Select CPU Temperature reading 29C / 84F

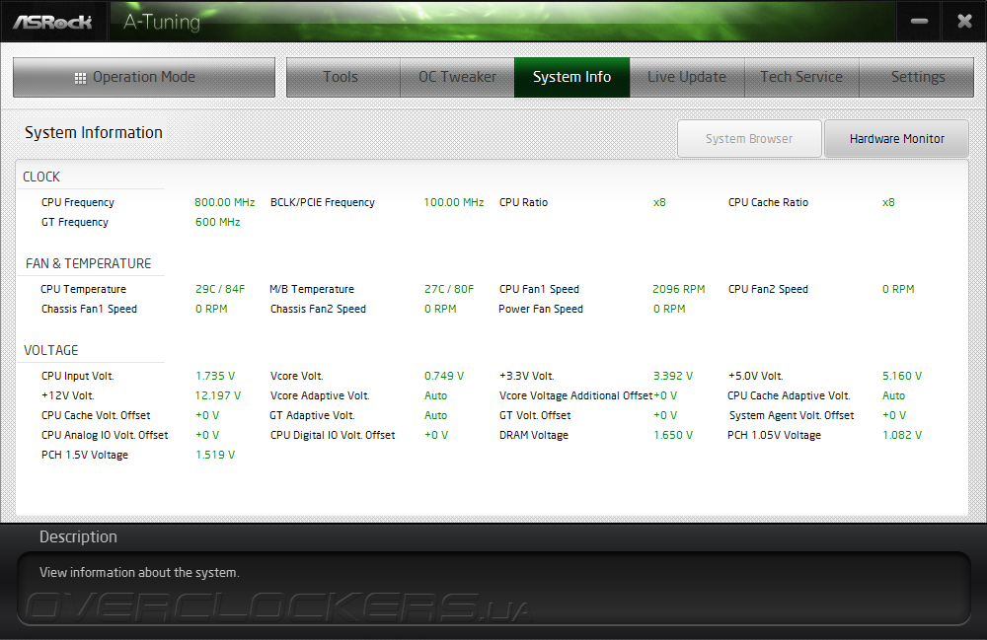click(220, 289)
